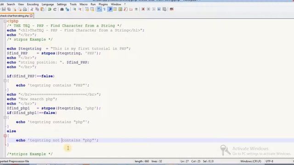
Task: Toggle Show All Characters pilcrow icon
Action: click(104, 9)
